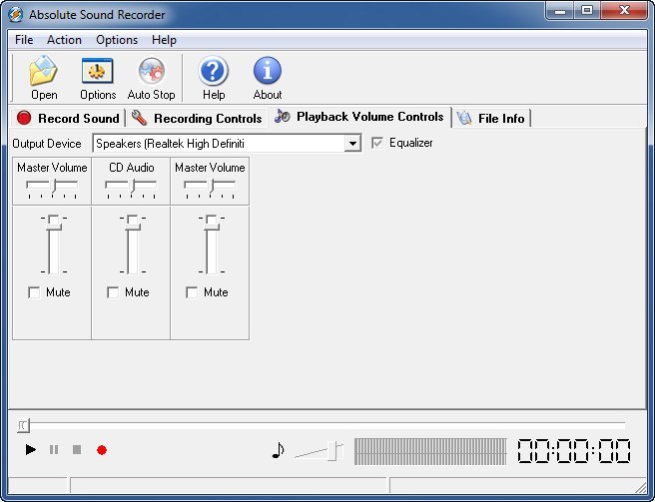Click the playback position seek slider thumb

point(23,425)
